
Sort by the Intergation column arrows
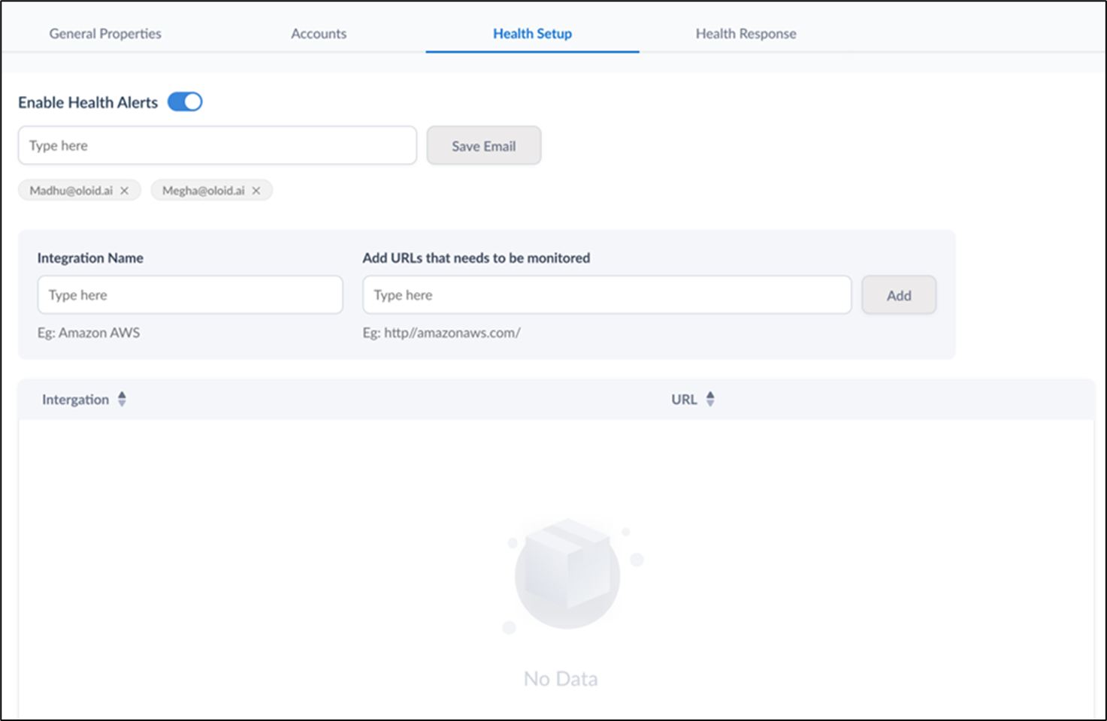[122, 400]
